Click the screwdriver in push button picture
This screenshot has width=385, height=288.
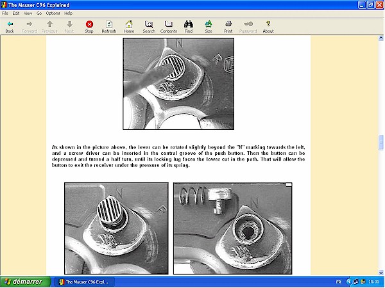(x=178, y=84)
